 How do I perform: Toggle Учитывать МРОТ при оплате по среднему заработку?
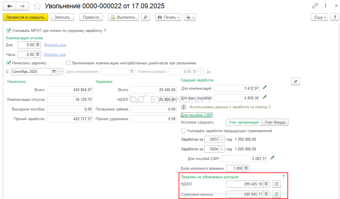[x=9, y=30]
